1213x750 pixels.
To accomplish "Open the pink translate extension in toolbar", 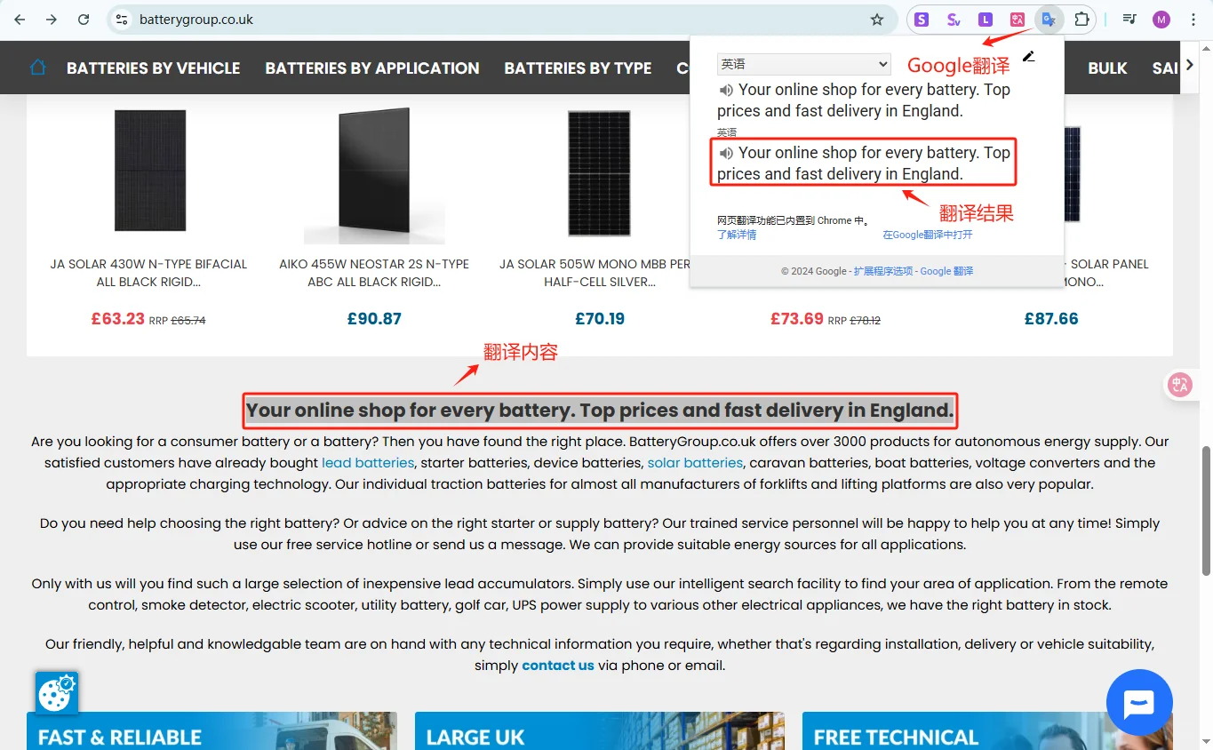I will tap(1017, 20).
